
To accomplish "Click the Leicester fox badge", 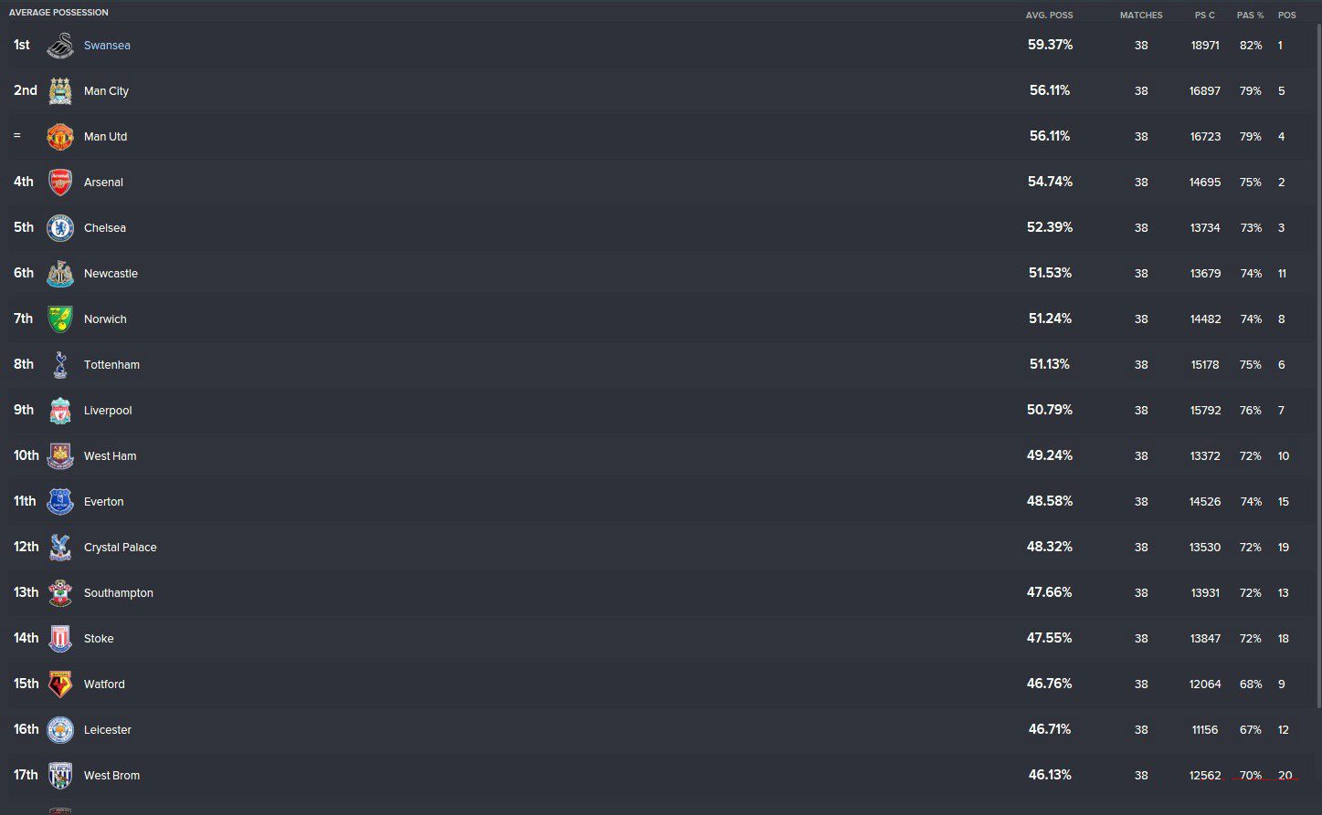I will click(60, 730).
